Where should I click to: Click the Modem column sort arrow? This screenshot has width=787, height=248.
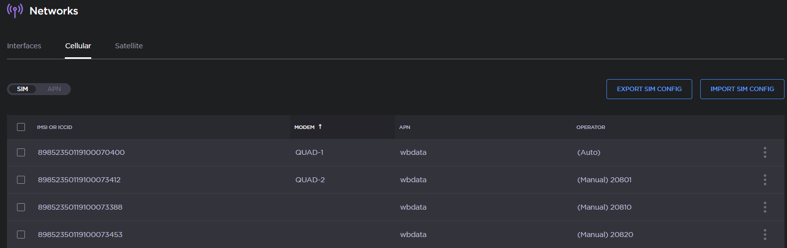click(320, 127)
